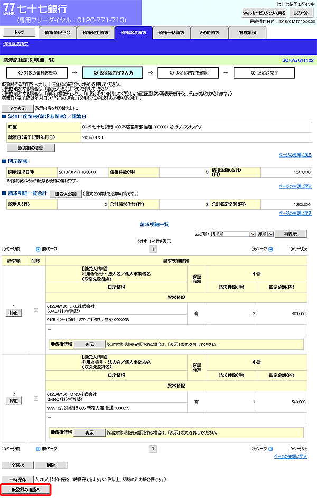Open the 昇順 sort direction dropdown

[x=265, y=234]
